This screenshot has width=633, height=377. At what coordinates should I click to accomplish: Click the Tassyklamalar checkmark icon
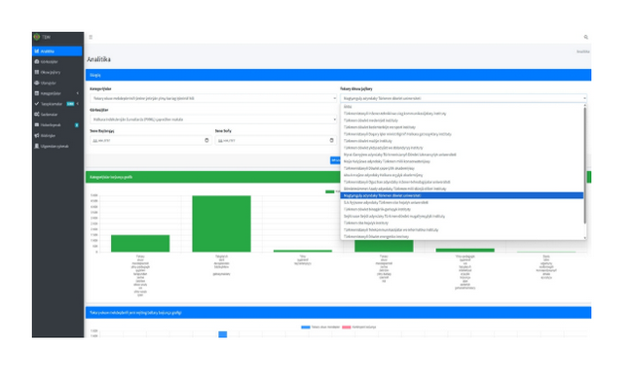click(37, 104)
